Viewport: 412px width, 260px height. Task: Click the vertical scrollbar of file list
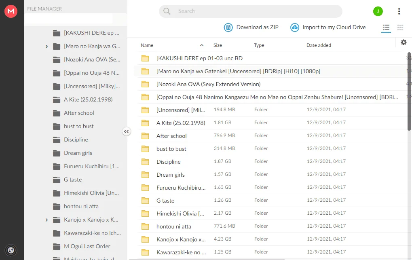click(x=409, y=91)
